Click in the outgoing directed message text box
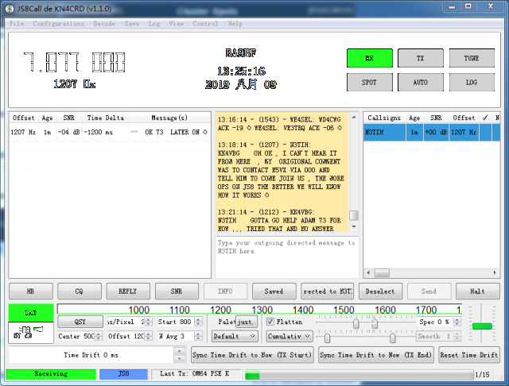This screenshot has height=386, width=509. pyautogui.click(x=287, y=257)
